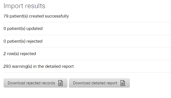The width and height of the screenshot is (171, 98).
Task: Click the word records on rejected button
Action: 48,83
